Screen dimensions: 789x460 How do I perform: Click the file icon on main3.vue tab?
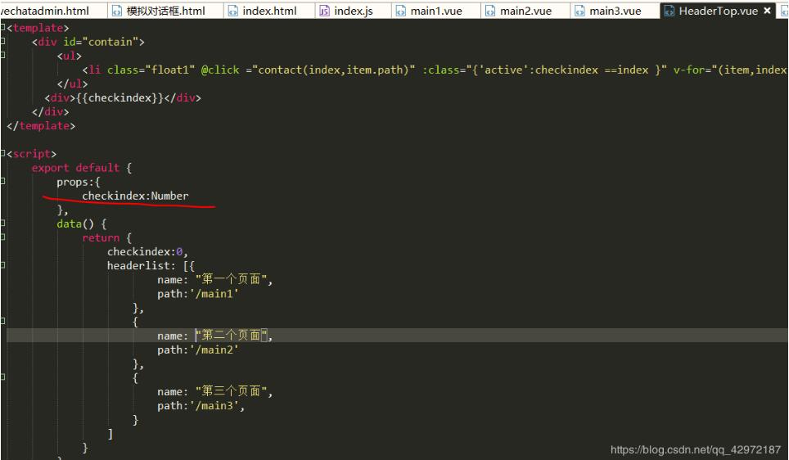pyautogui.click(x=579, y=11)
